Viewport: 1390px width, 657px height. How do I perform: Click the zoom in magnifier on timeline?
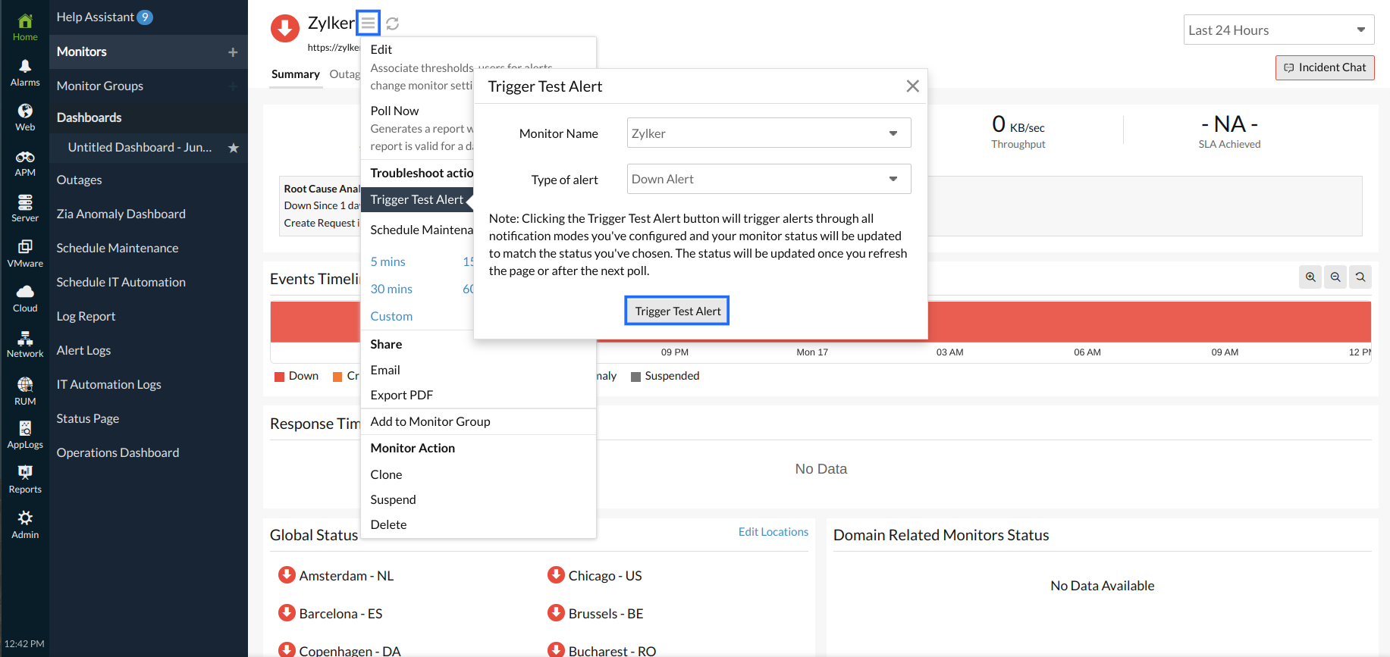(x=1310, y=277)
